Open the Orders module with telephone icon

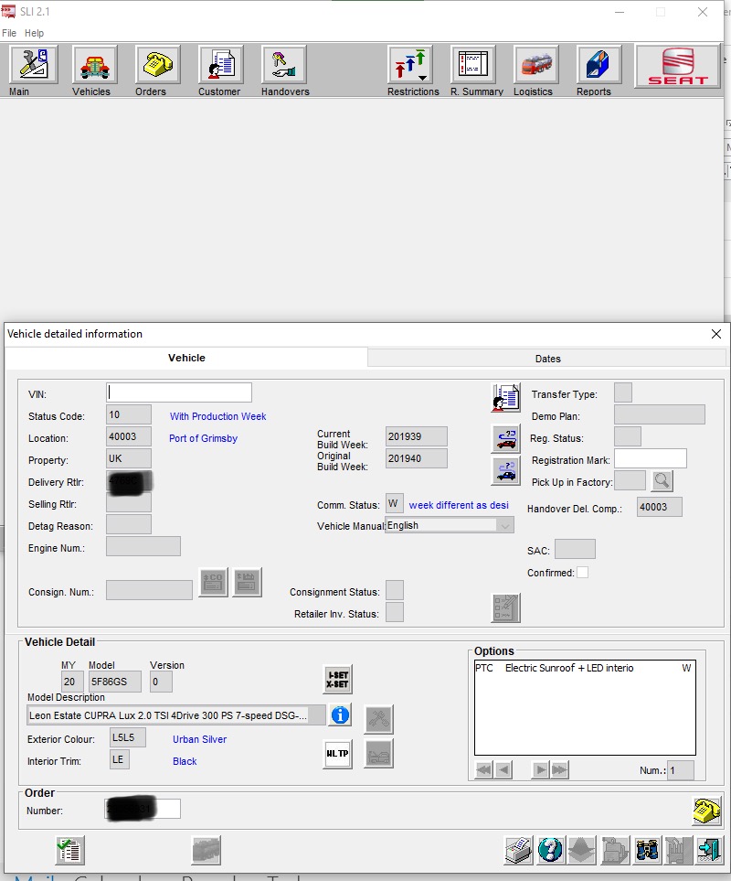point(158,65)
